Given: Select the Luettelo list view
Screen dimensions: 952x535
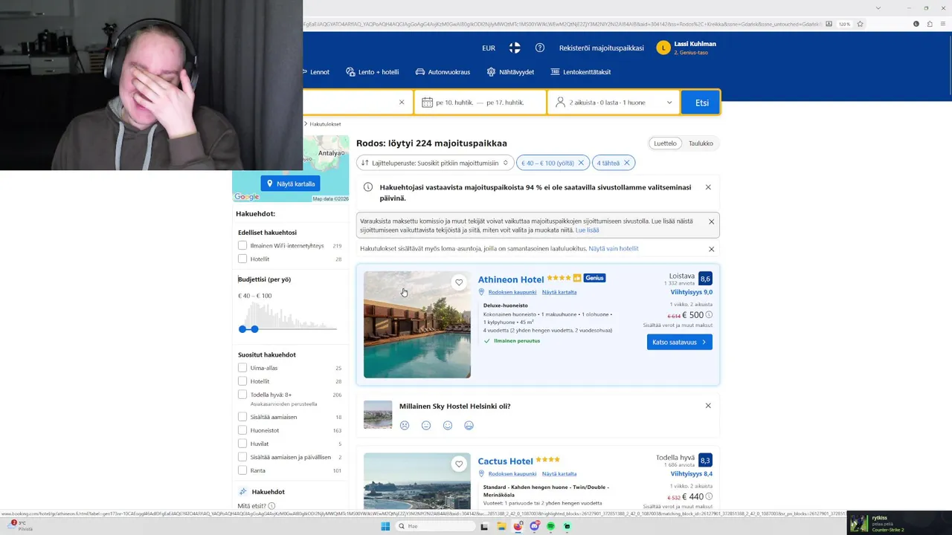Looking at the screenshot, I should tap(666, 143).
